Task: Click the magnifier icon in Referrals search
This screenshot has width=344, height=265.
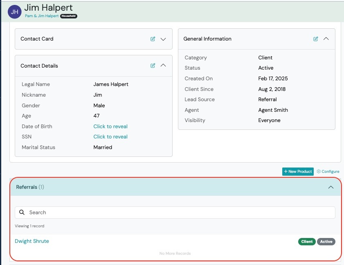Action: click(x=22, y=212)
